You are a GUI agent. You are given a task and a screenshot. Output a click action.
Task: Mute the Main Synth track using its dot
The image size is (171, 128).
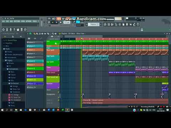(58, 54)
